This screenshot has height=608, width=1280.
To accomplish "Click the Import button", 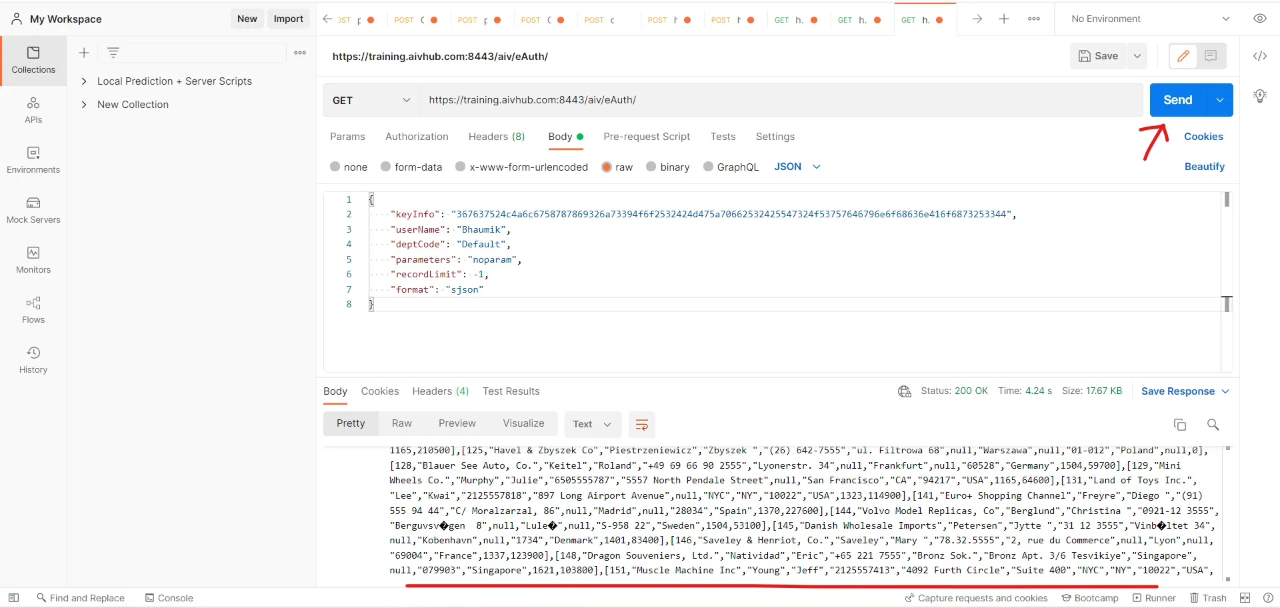I will (x=289, y=19).
